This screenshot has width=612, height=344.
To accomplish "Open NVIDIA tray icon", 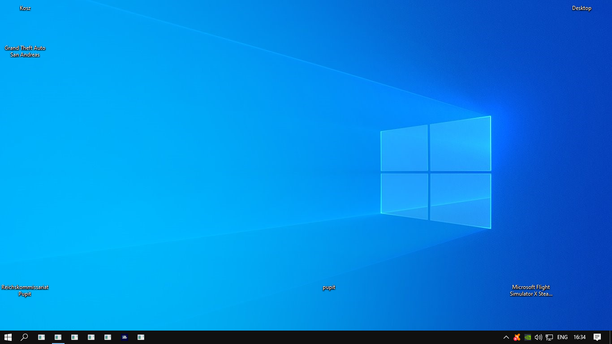I will [x=528, y=337].
